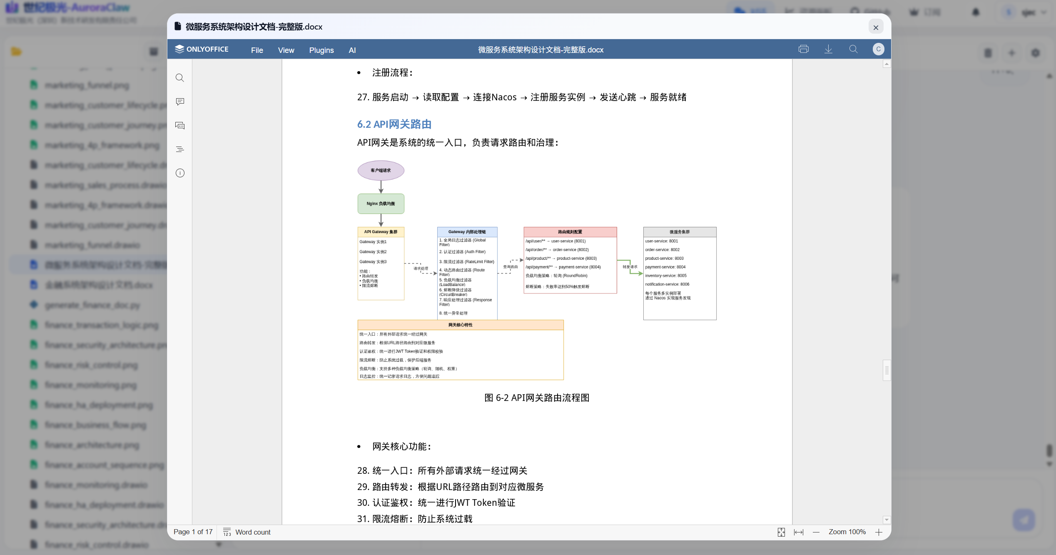Toggle fit-to-width view

point(798,533)
